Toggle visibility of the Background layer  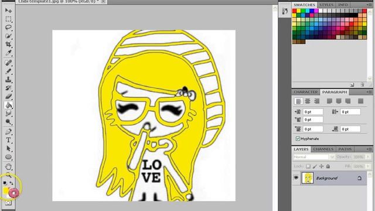pyautogui.click(x=296, y=178)
